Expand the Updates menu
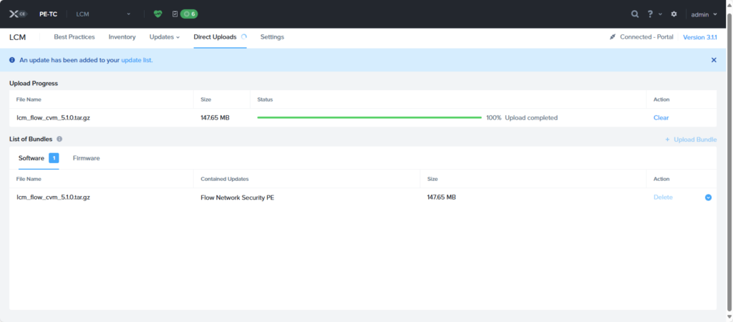Image resolution: width=733 pixels, height=322 pixels. (165, 37)
